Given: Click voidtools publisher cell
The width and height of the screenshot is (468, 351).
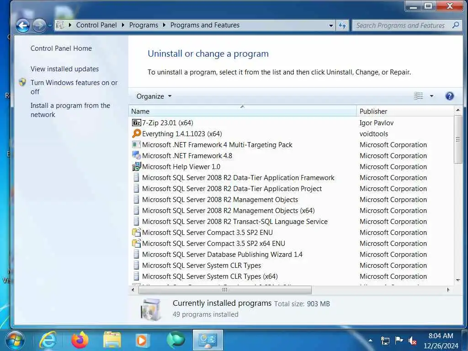Looking at the screenshot, I should tap(374, 134).
